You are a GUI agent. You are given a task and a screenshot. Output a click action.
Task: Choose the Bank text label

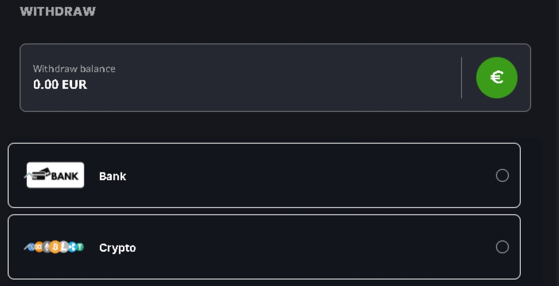tap(112, 176)
